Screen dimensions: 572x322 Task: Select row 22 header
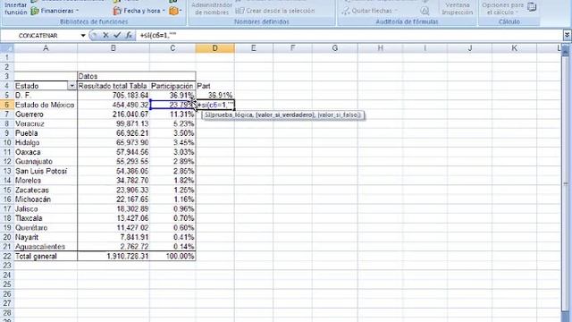(6, 256)
